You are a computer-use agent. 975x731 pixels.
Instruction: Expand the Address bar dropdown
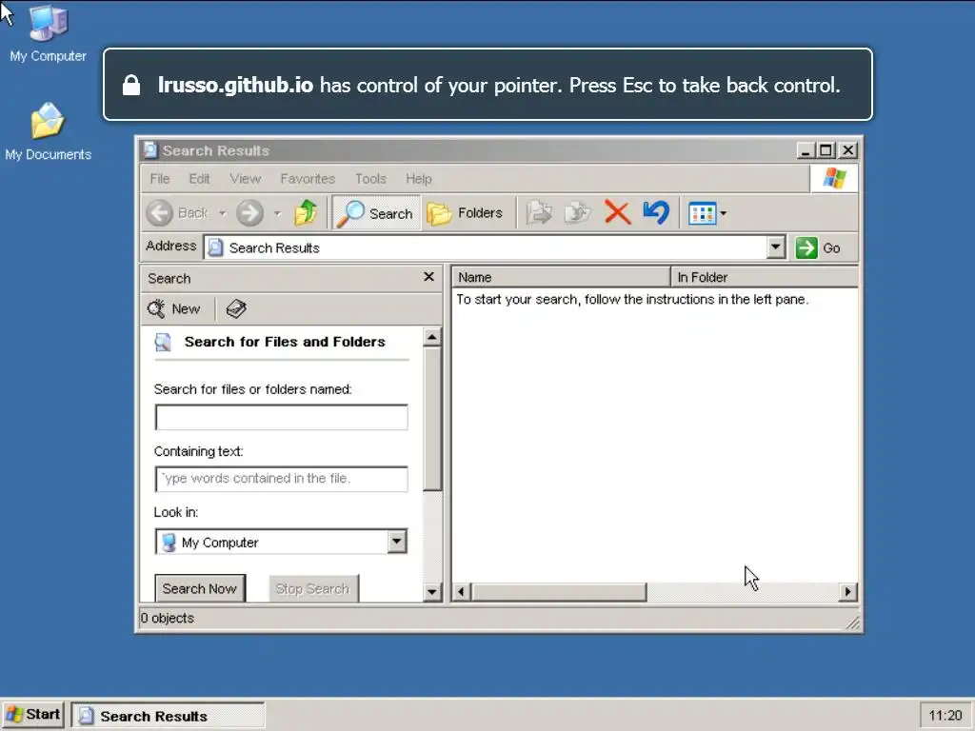pos(775,247)
